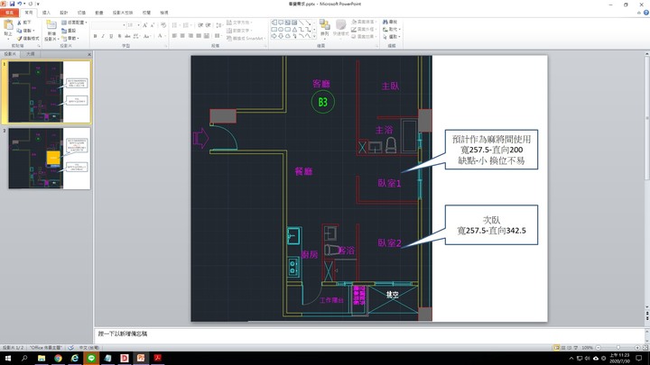Image resolution: width=650 pixels, height=365 pixels.
Task: Click the Cut scissors icon
Action: 19,23
